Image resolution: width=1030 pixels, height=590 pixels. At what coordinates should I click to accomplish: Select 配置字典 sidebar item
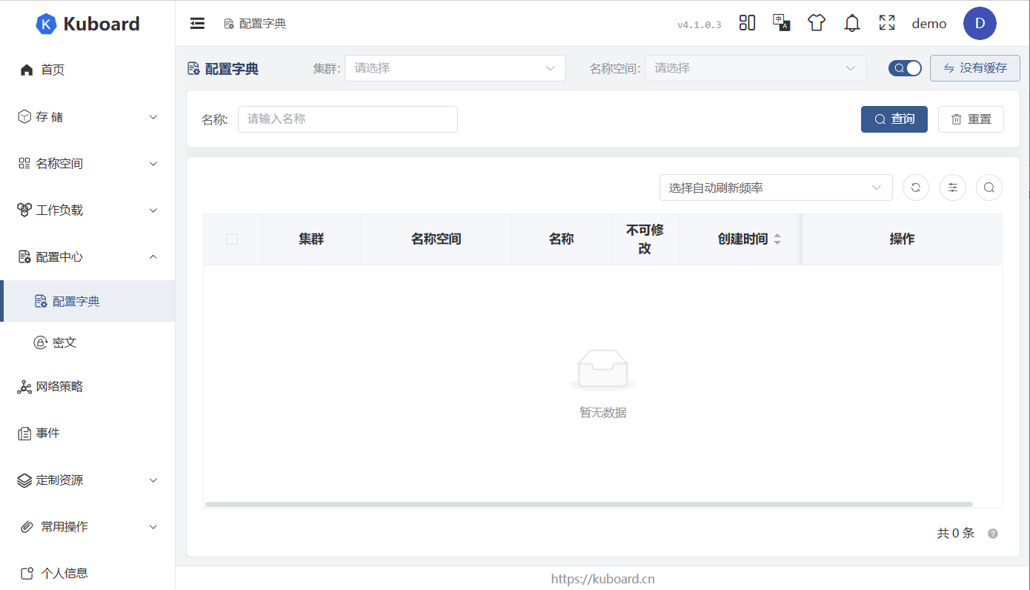87,301
